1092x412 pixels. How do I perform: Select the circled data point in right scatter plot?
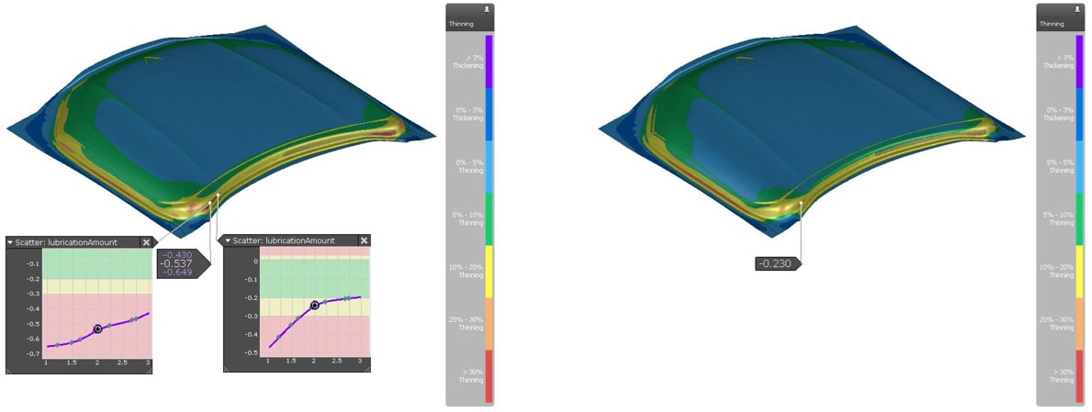(314, 305)
